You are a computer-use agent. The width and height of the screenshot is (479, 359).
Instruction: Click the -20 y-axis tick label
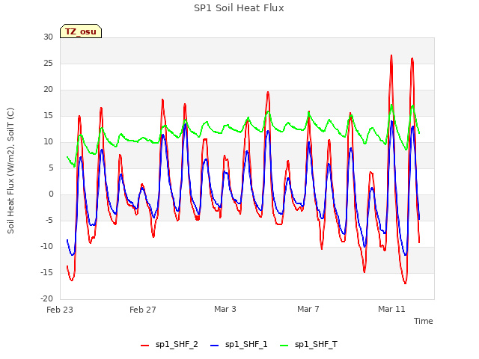click(x=47, y=299)
